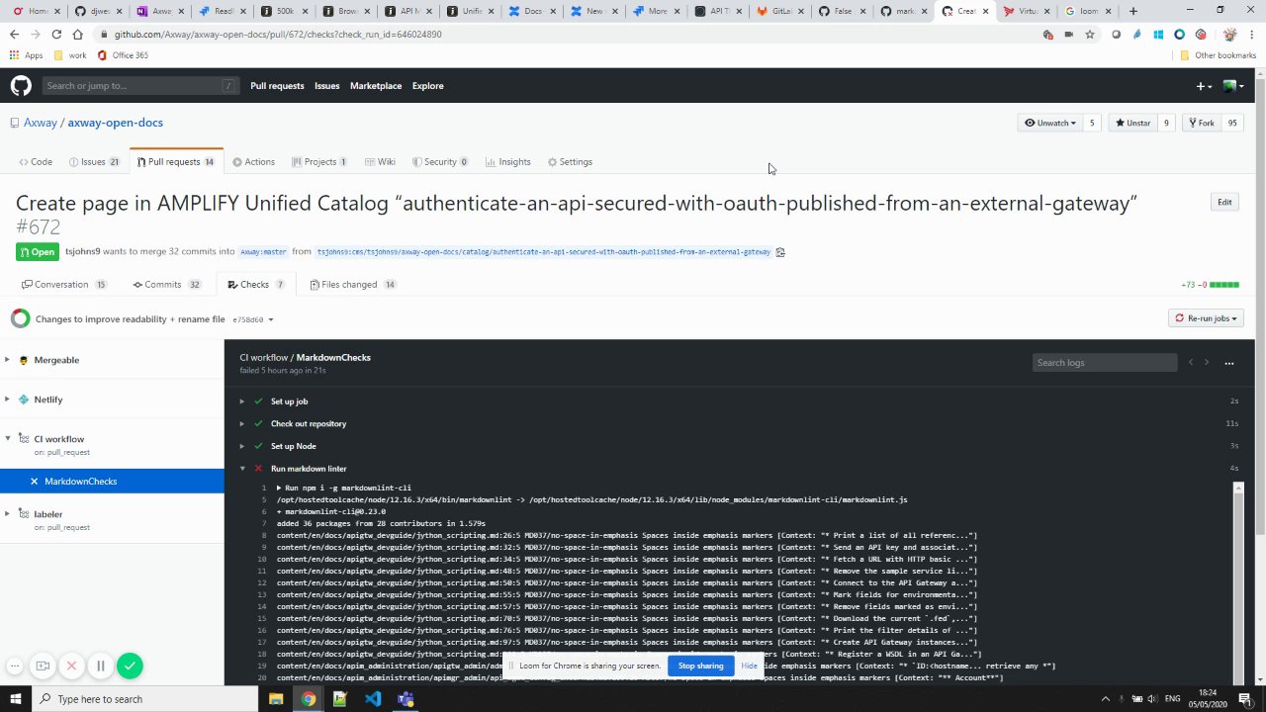Open the user avatar menu
Image resolution: width=1266 pixels, height=712 pixels.
[1233, 86]
